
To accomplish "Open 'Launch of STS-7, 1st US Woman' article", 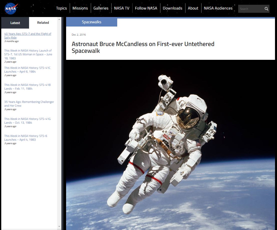I will click(28, 54).
